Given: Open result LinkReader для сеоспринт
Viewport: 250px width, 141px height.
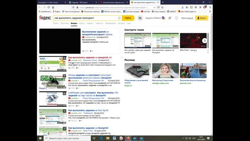Looking at the screenshot, I should click(93, 94).
